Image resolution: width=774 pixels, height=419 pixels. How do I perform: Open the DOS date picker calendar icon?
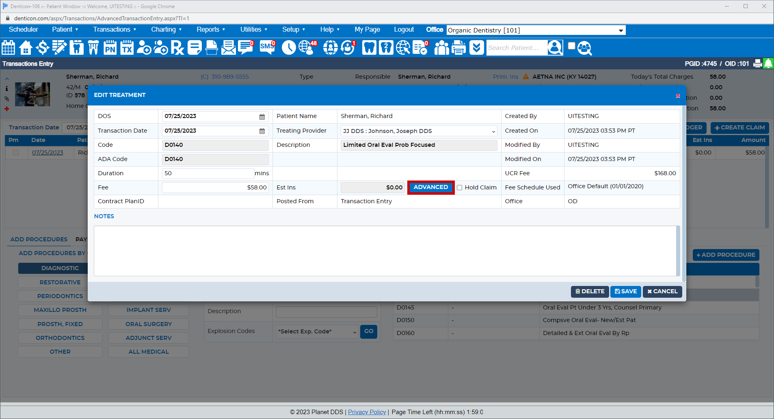coord(262,117)
